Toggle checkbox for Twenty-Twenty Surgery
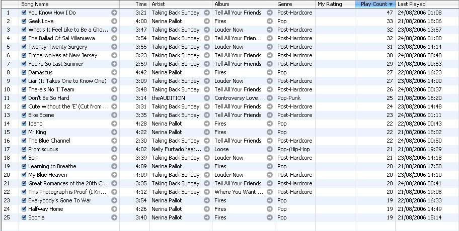Viewport: 459px width, 231px height. click(x=24, y=47)
